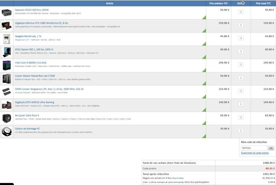Click the Qté column header label
This screenshot has width=276, height=185.
(239, 3)
